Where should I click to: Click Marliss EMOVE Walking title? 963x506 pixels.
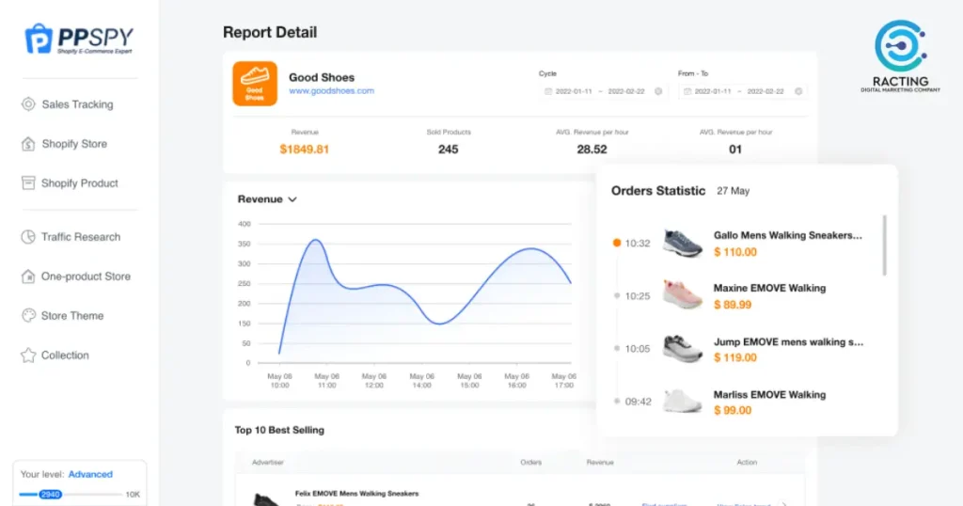point(769,395)
